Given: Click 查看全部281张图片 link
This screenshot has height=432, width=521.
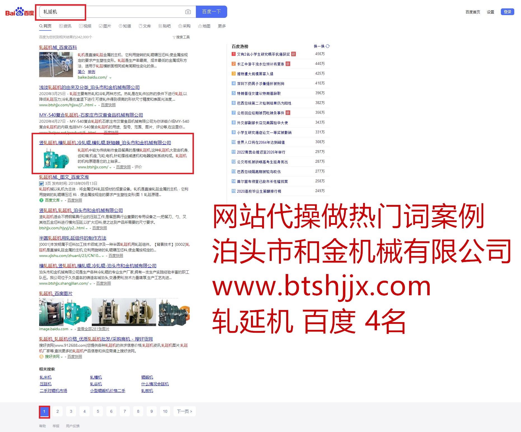Looking at the screenshot, I should (93, 329).
